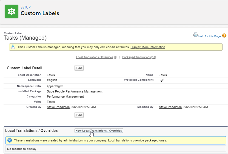Click the Custom Labels page heading
Screen dimensions: 228x154
tap(40, 14)
